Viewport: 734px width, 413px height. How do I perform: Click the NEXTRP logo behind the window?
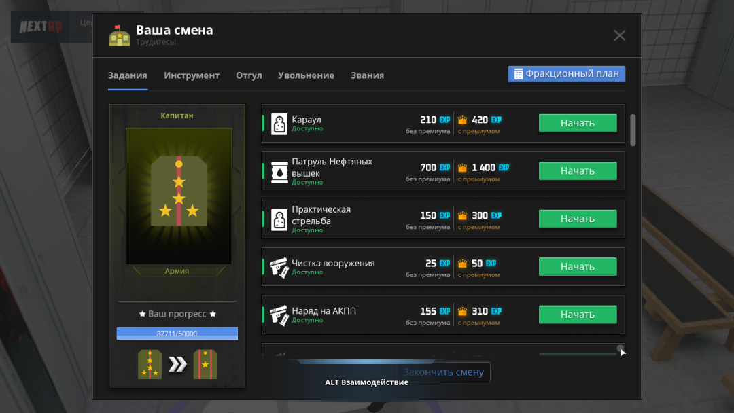point(41,26)
